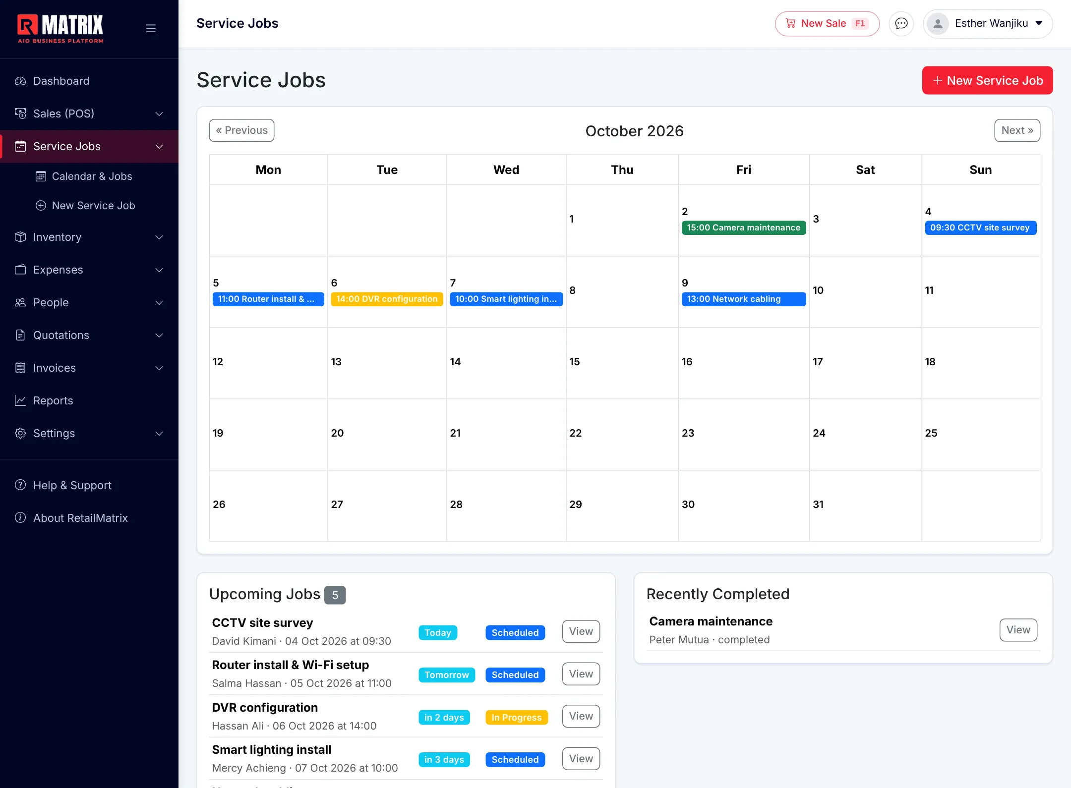
Task: Click the Inventory box icon
Action: (x=20, y=237)
